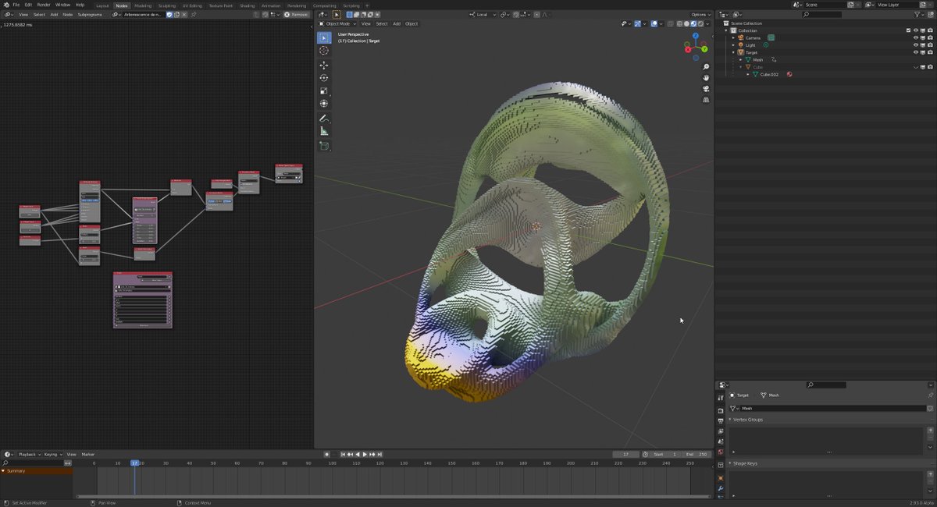Open the Render menu in the top bar

(x=43, y=5)
